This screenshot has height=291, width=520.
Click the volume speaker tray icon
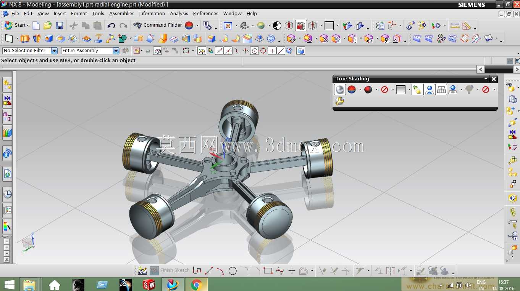(x=468, y=285)
